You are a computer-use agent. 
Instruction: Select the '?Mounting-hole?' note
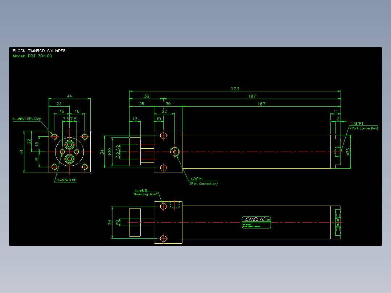(x=145, y=194)
